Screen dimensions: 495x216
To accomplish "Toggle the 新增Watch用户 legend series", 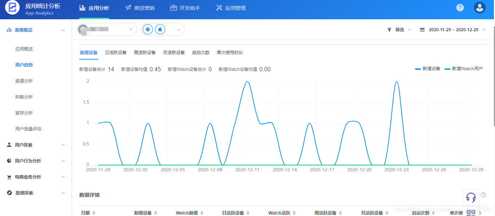I will click(x=464, y=68).
